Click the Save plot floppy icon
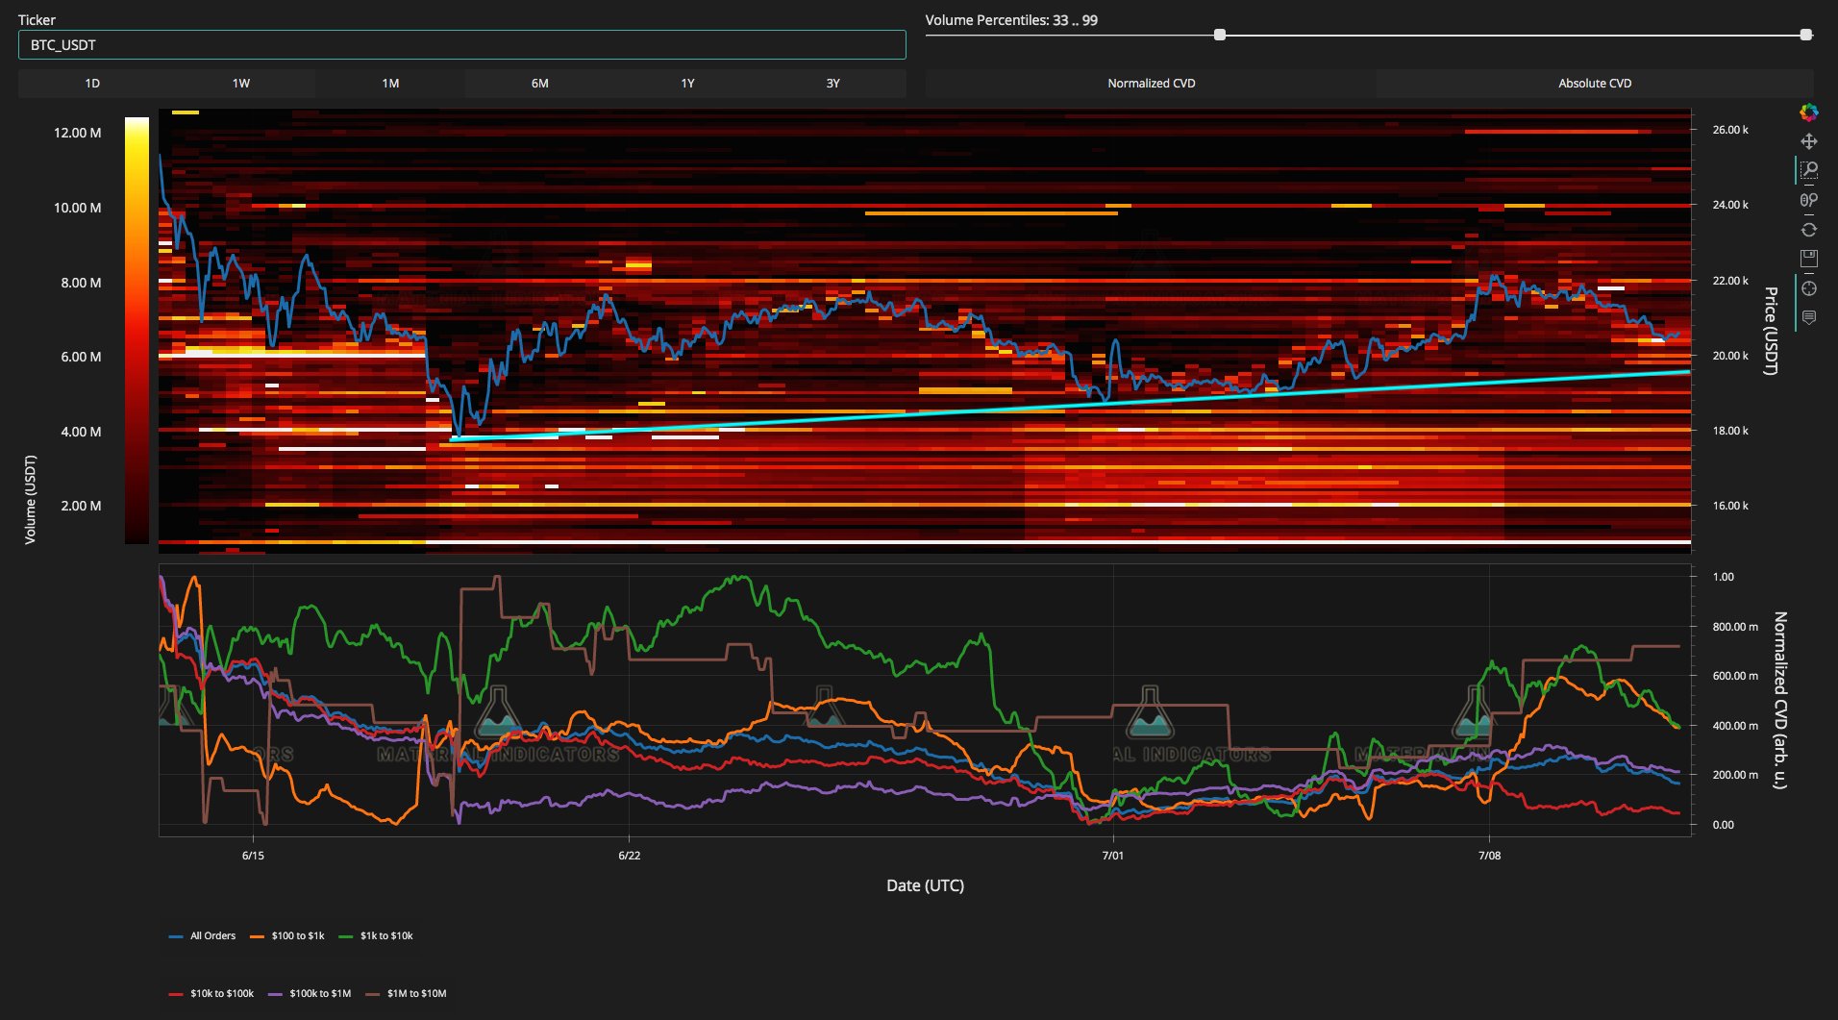Viewport: 1838px width, 1020px height. click(x=1808, y=259)
